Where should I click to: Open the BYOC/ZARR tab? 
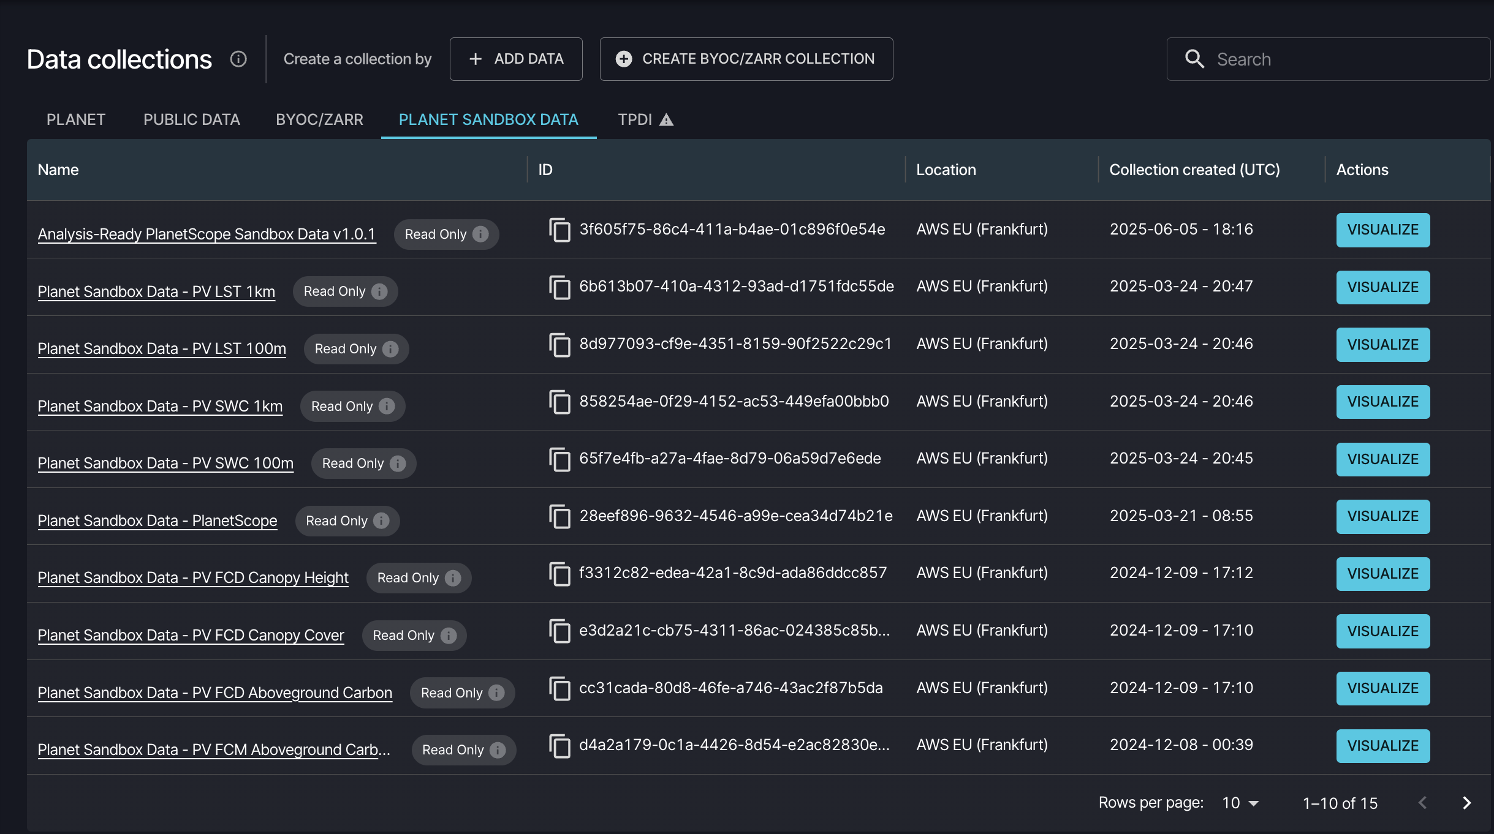(x=319, y=119)
